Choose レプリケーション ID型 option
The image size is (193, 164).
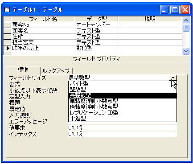(123, 113)
